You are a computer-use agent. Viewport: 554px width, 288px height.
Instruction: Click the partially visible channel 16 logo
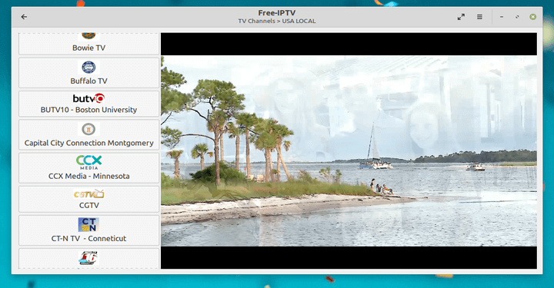coord(88,258)
